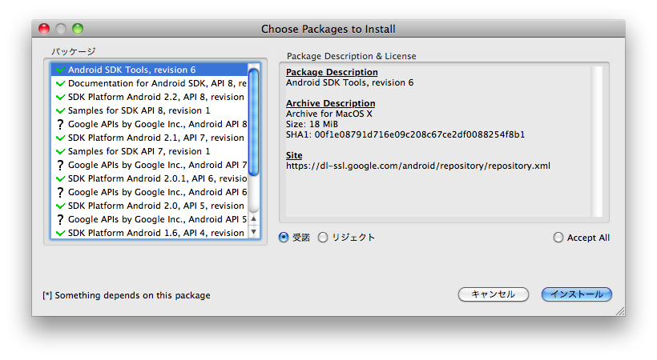Image resolution: width=657 pixels, height=360 pixels.
Task: Click the package list scroll up arrow
Action: 253,218
